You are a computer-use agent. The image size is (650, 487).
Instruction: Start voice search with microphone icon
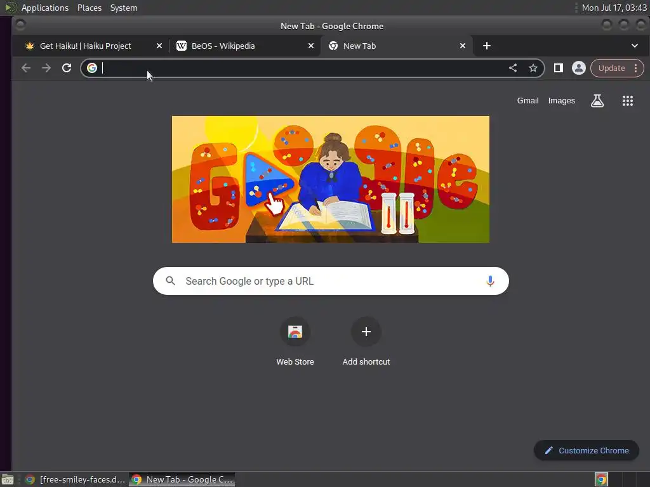[x=490, y=281]
